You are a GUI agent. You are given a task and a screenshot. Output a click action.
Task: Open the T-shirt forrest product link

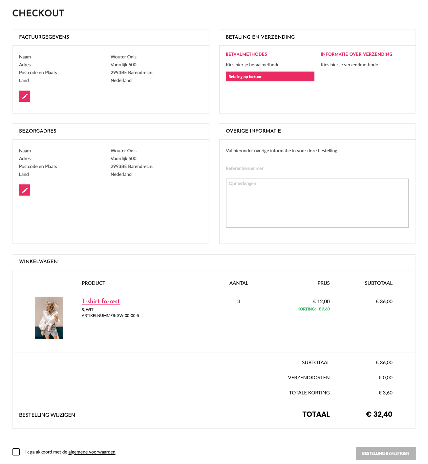[x=101, y=301]
